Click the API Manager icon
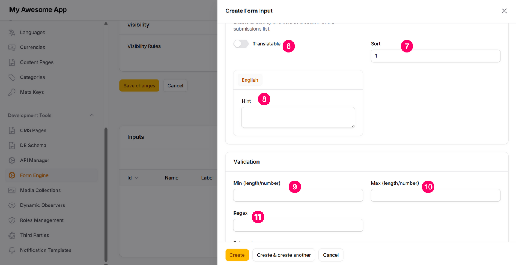Image resolution: width=516 pixels, height=265 pixels. 12,160
